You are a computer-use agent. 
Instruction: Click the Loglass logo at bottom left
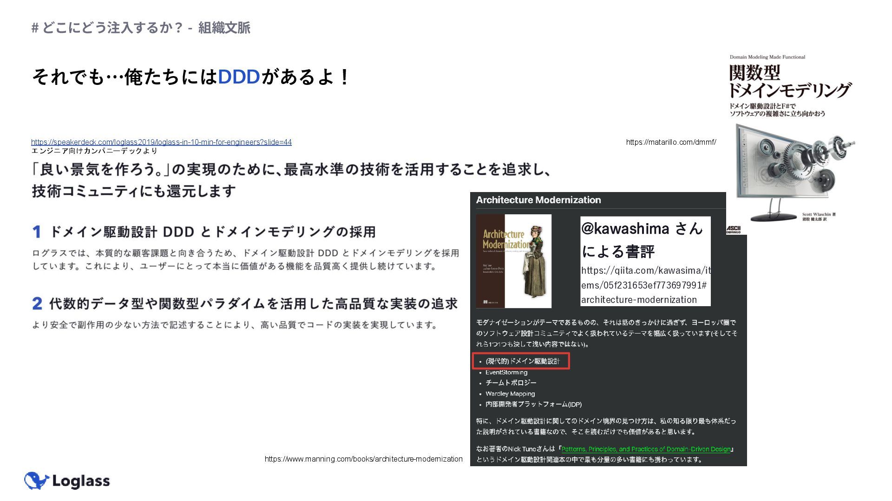click(x=67, y=481)
